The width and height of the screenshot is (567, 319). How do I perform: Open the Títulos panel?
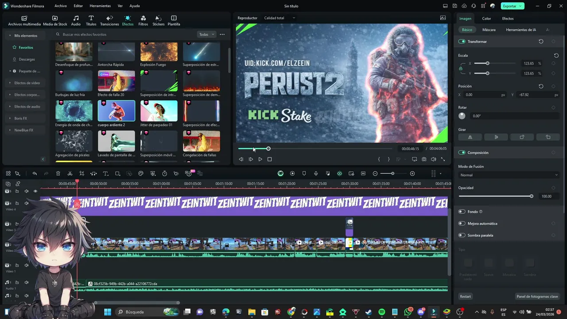pyautogui.click(x=91, y=21)
